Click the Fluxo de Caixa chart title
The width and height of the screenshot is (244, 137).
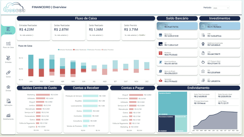(25, 46)
